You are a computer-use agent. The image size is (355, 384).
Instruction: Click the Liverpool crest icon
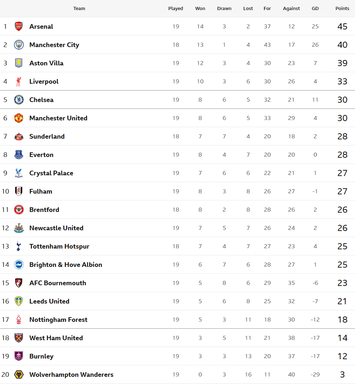[19, 81]
